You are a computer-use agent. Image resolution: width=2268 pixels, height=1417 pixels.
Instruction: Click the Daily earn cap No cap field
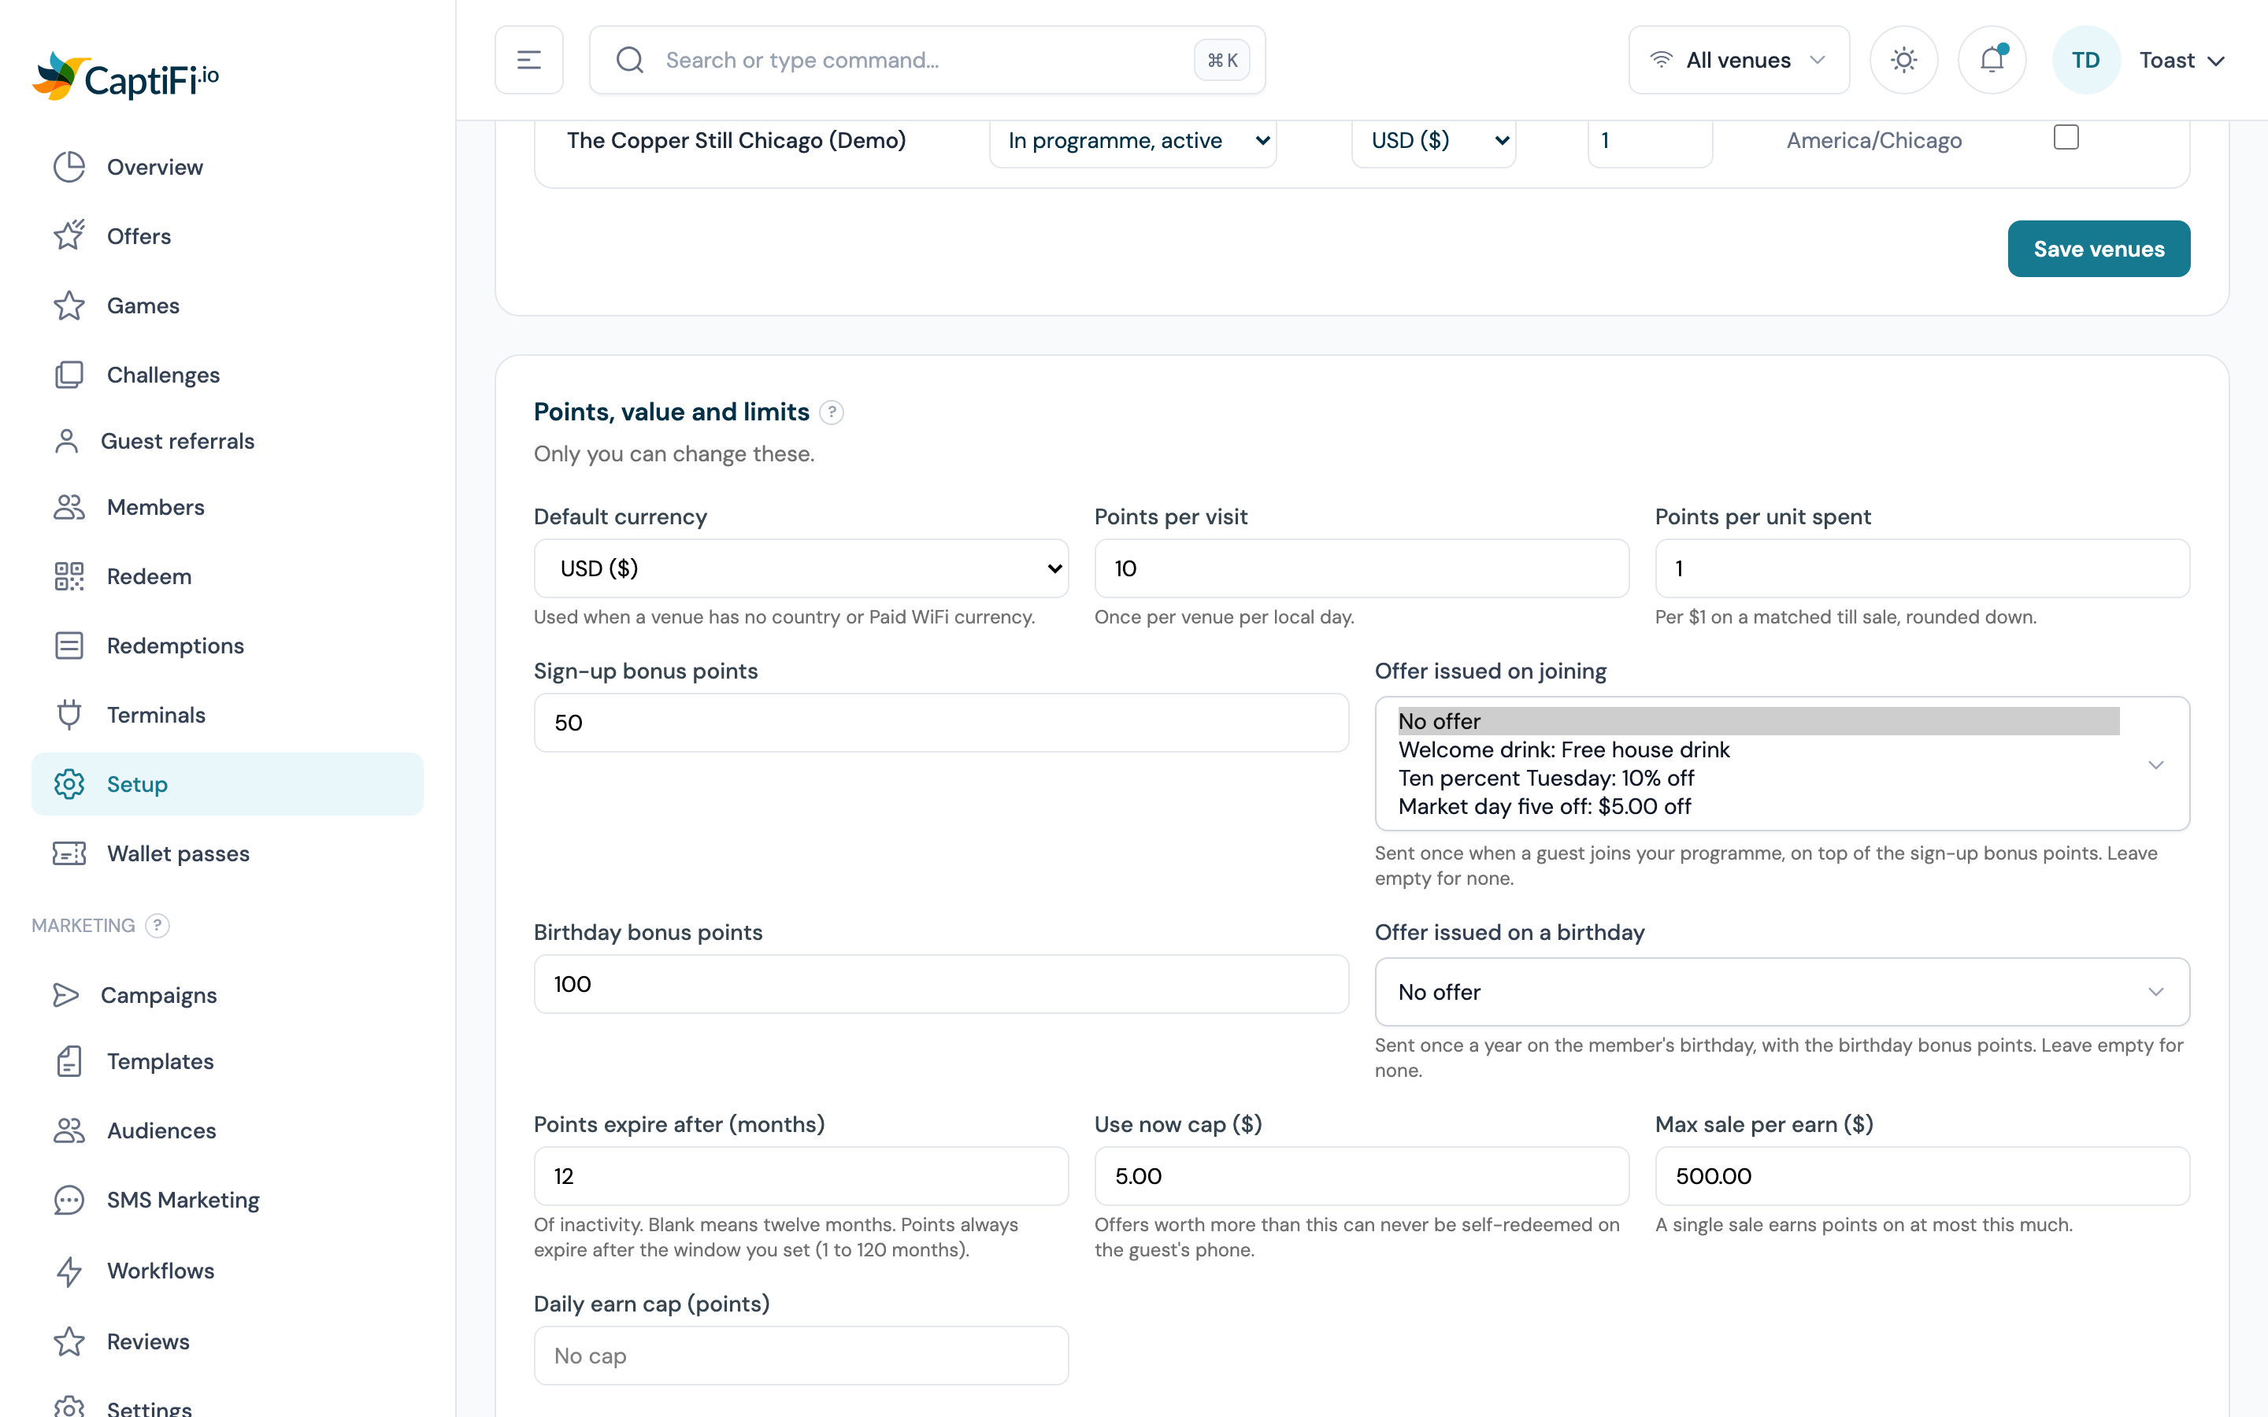point(800,1355)
